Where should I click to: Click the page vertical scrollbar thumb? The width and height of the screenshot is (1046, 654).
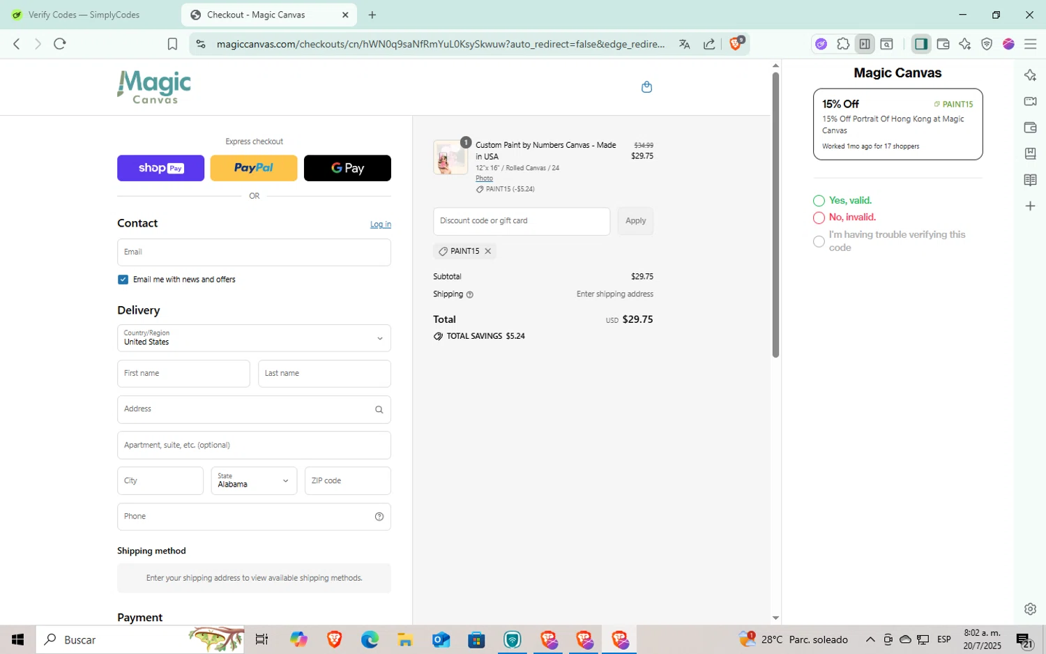(775, 215)
